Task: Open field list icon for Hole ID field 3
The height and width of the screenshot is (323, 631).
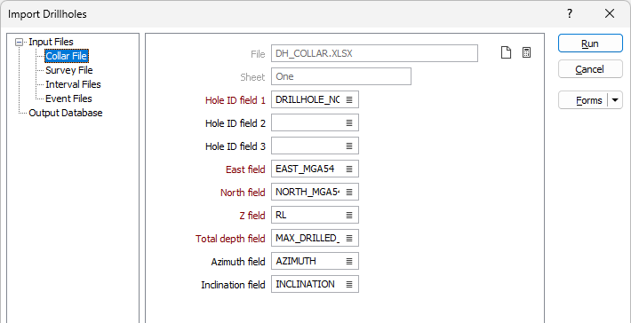Action: pyautogui.click(x=349, y=146)
